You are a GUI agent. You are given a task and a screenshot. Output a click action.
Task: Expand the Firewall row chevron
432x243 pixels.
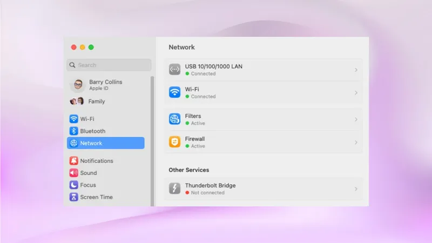[x=356, y=143]
